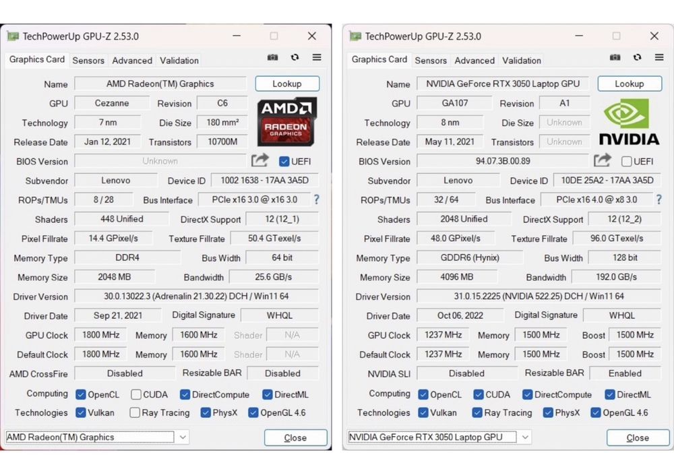The width and height of the screenshot is (674, 469).
Task: Click Die Size value 180 mm²
Action: (222, 123)
